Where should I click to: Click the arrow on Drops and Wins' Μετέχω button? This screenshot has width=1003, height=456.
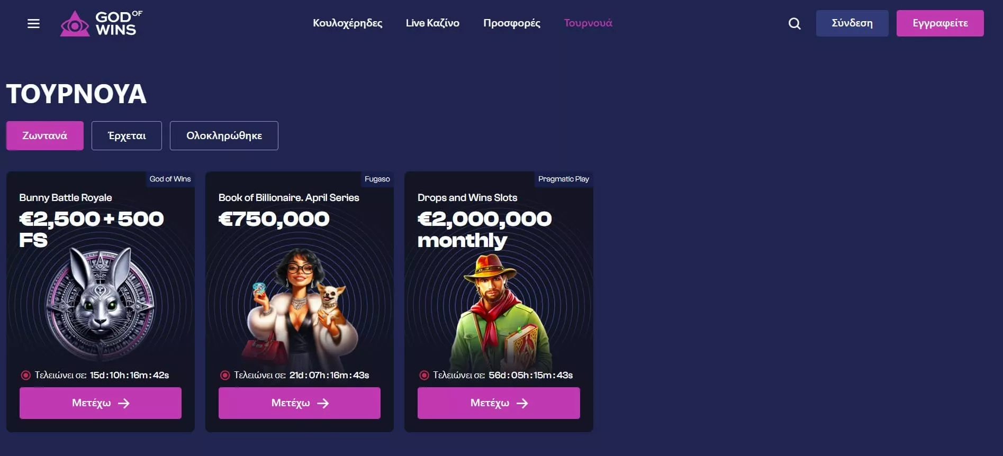point(522,403)
